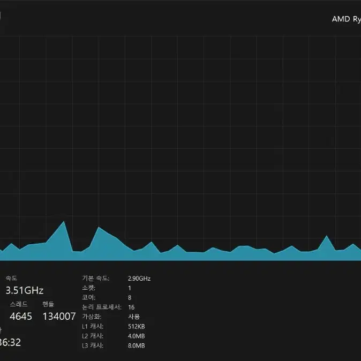Select the 3.51GHz speed value
The width and height of the screenshot is (361, 361).
[x=25, y=290]
